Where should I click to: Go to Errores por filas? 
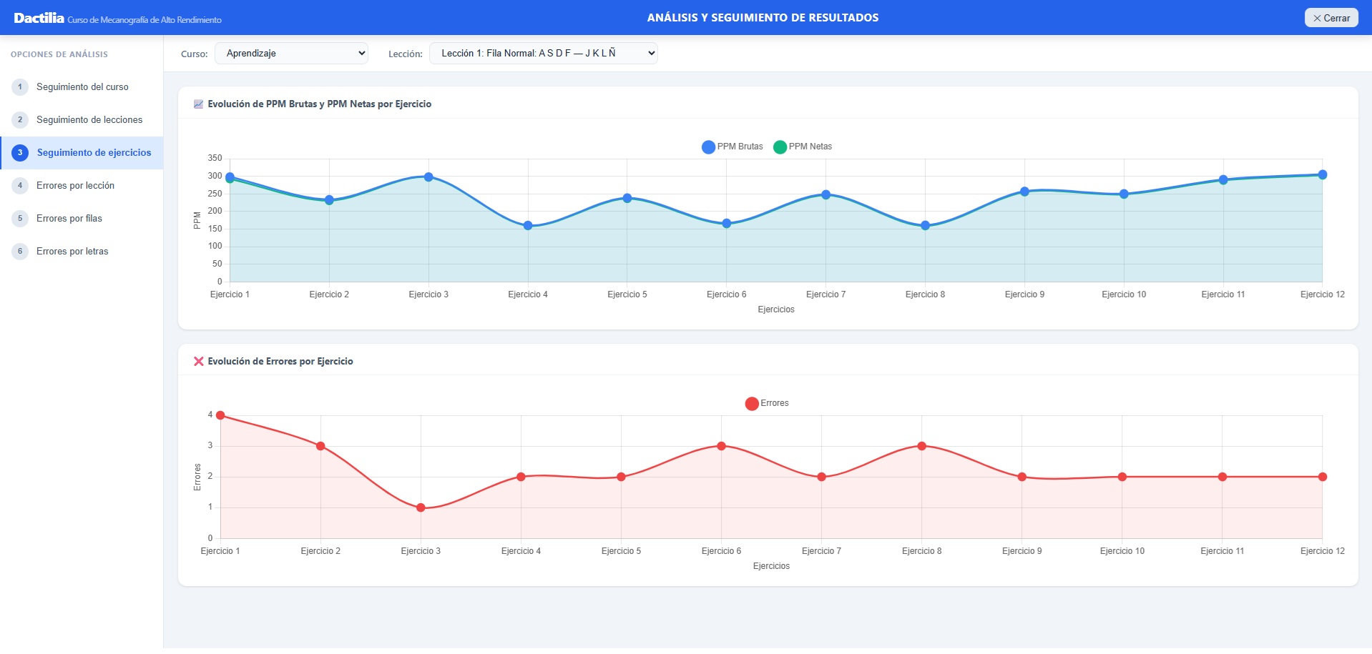coord(82,218)
